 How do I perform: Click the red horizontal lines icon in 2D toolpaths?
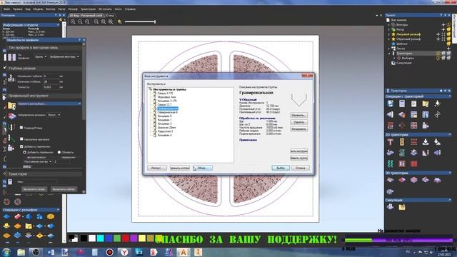click(x=413, y=142)
